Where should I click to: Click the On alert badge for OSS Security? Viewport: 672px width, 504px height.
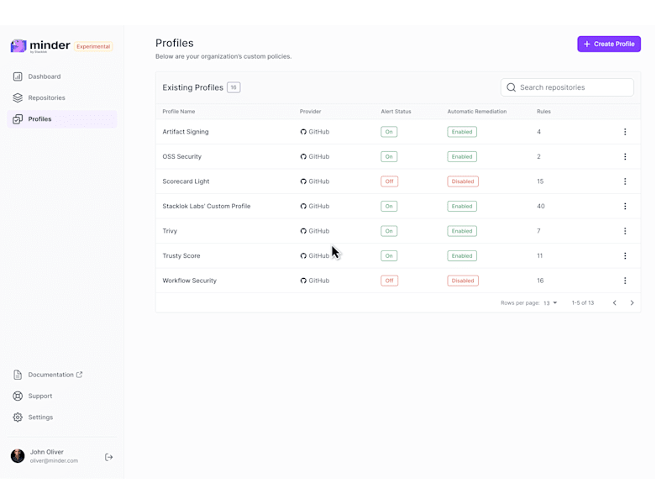point(389,157)
